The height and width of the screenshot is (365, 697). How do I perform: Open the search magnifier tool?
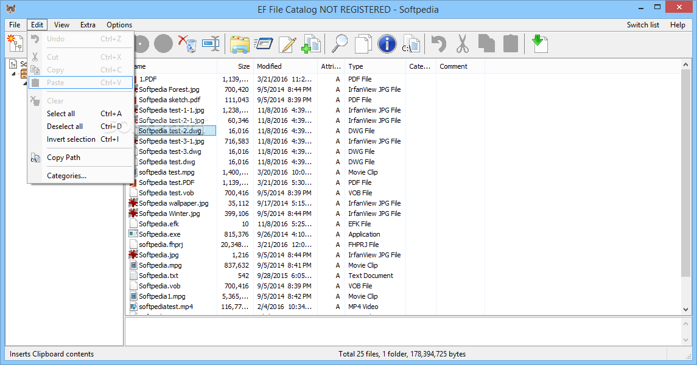pyautogui.click(x=340, y=44)
